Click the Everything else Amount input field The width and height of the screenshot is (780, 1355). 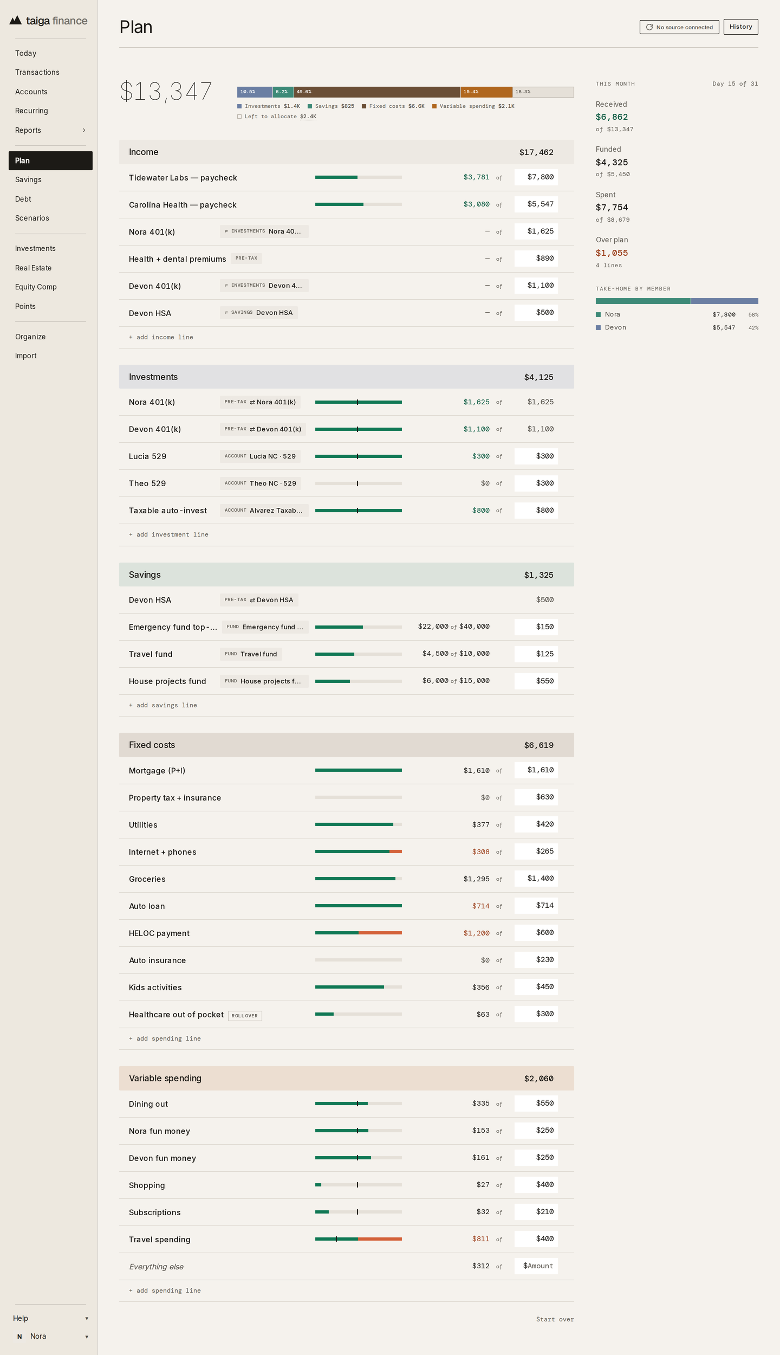536,1266
